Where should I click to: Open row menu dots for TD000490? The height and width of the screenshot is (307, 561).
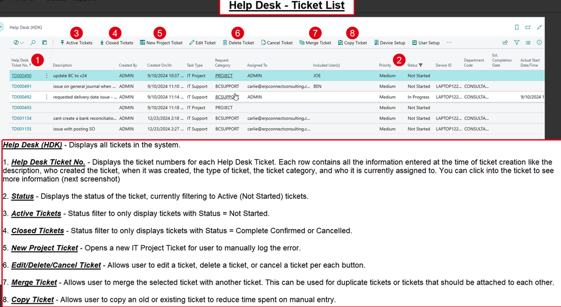click(x=47, y=76)
